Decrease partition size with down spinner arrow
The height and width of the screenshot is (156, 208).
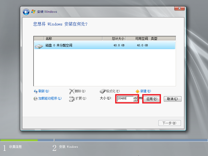point(135,100)
